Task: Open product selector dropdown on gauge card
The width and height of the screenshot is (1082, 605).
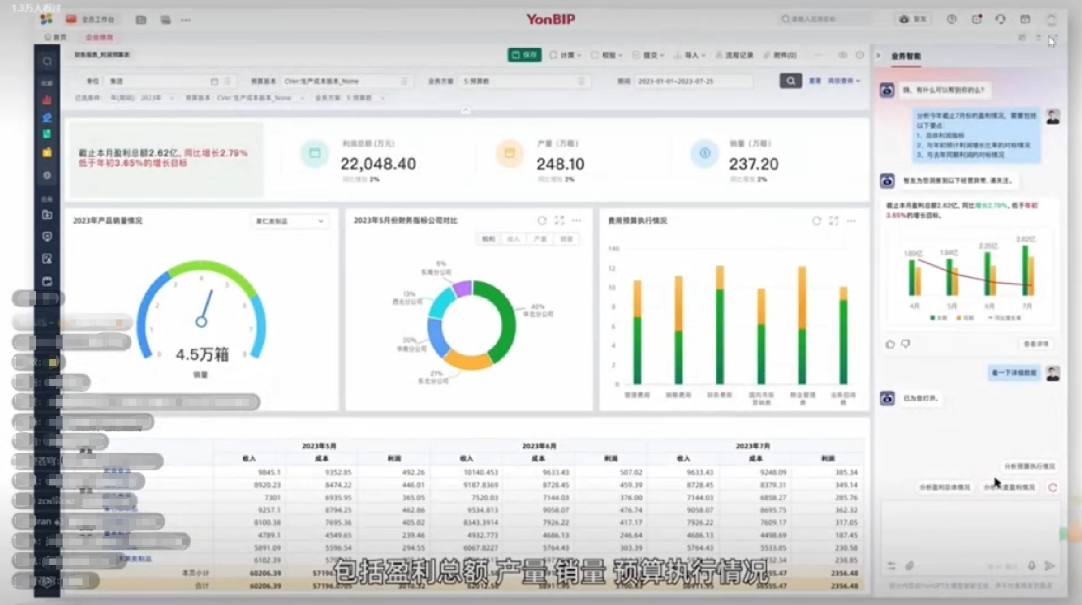Action: click(x=289, y=221)
